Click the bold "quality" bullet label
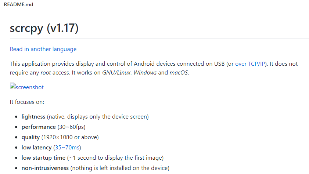The width and height of the screenshot is (309, 174). pos(30,137)
